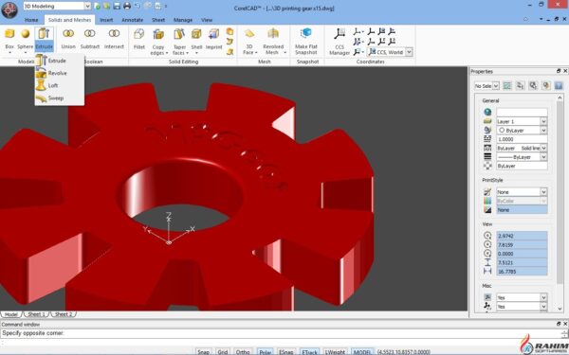Open the first Misc Yes dropdown
Screen dimensions: 569x355
click(x=543, y=297)
